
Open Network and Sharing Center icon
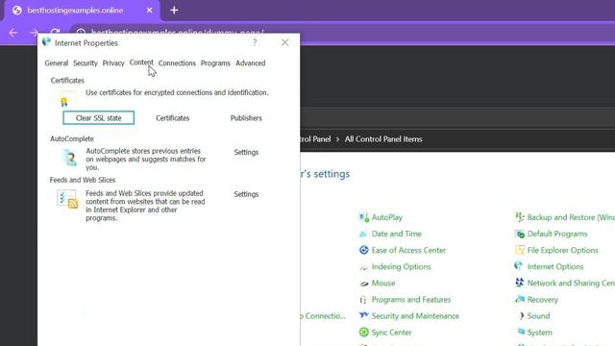coord(519,283)
